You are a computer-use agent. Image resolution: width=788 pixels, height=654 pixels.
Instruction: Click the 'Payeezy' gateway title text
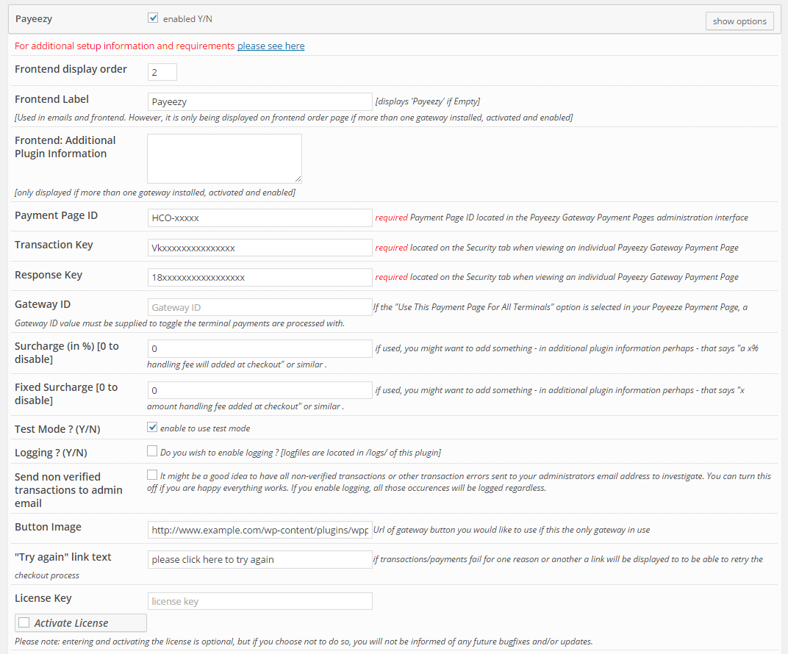tap(34, 19)
